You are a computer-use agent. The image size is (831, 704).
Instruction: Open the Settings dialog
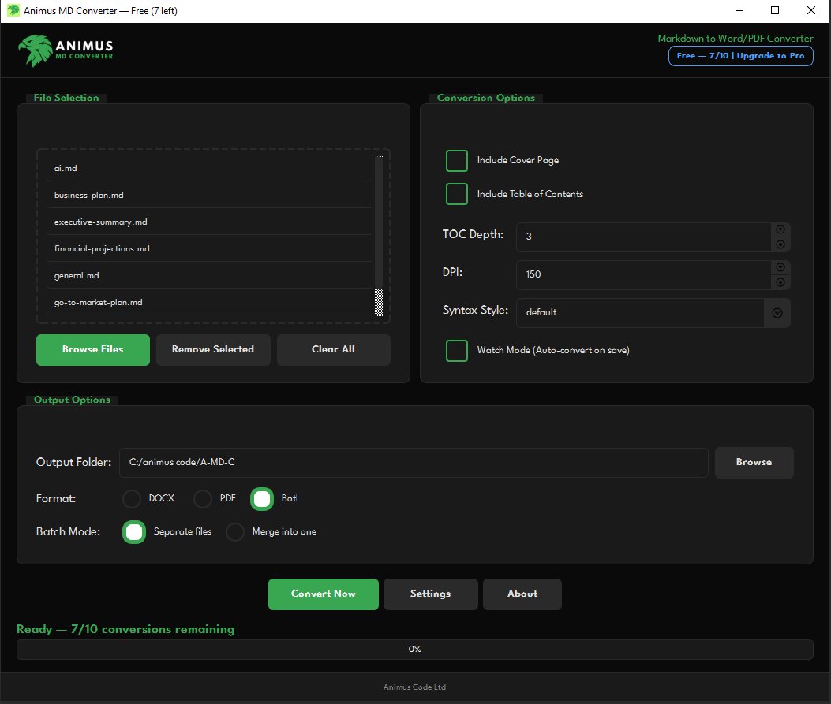(x=430, y=594)
